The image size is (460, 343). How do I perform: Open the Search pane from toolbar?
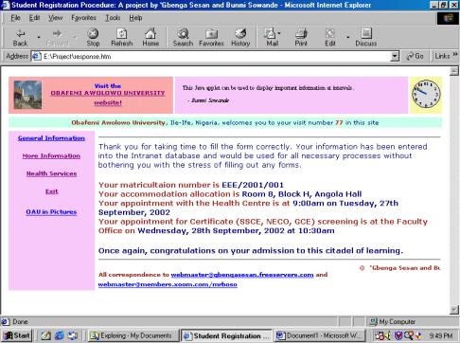[183, 37]
